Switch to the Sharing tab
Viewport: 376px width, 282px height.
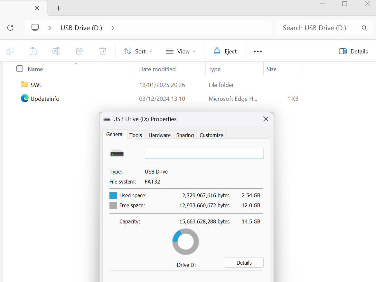coord(185,135)
